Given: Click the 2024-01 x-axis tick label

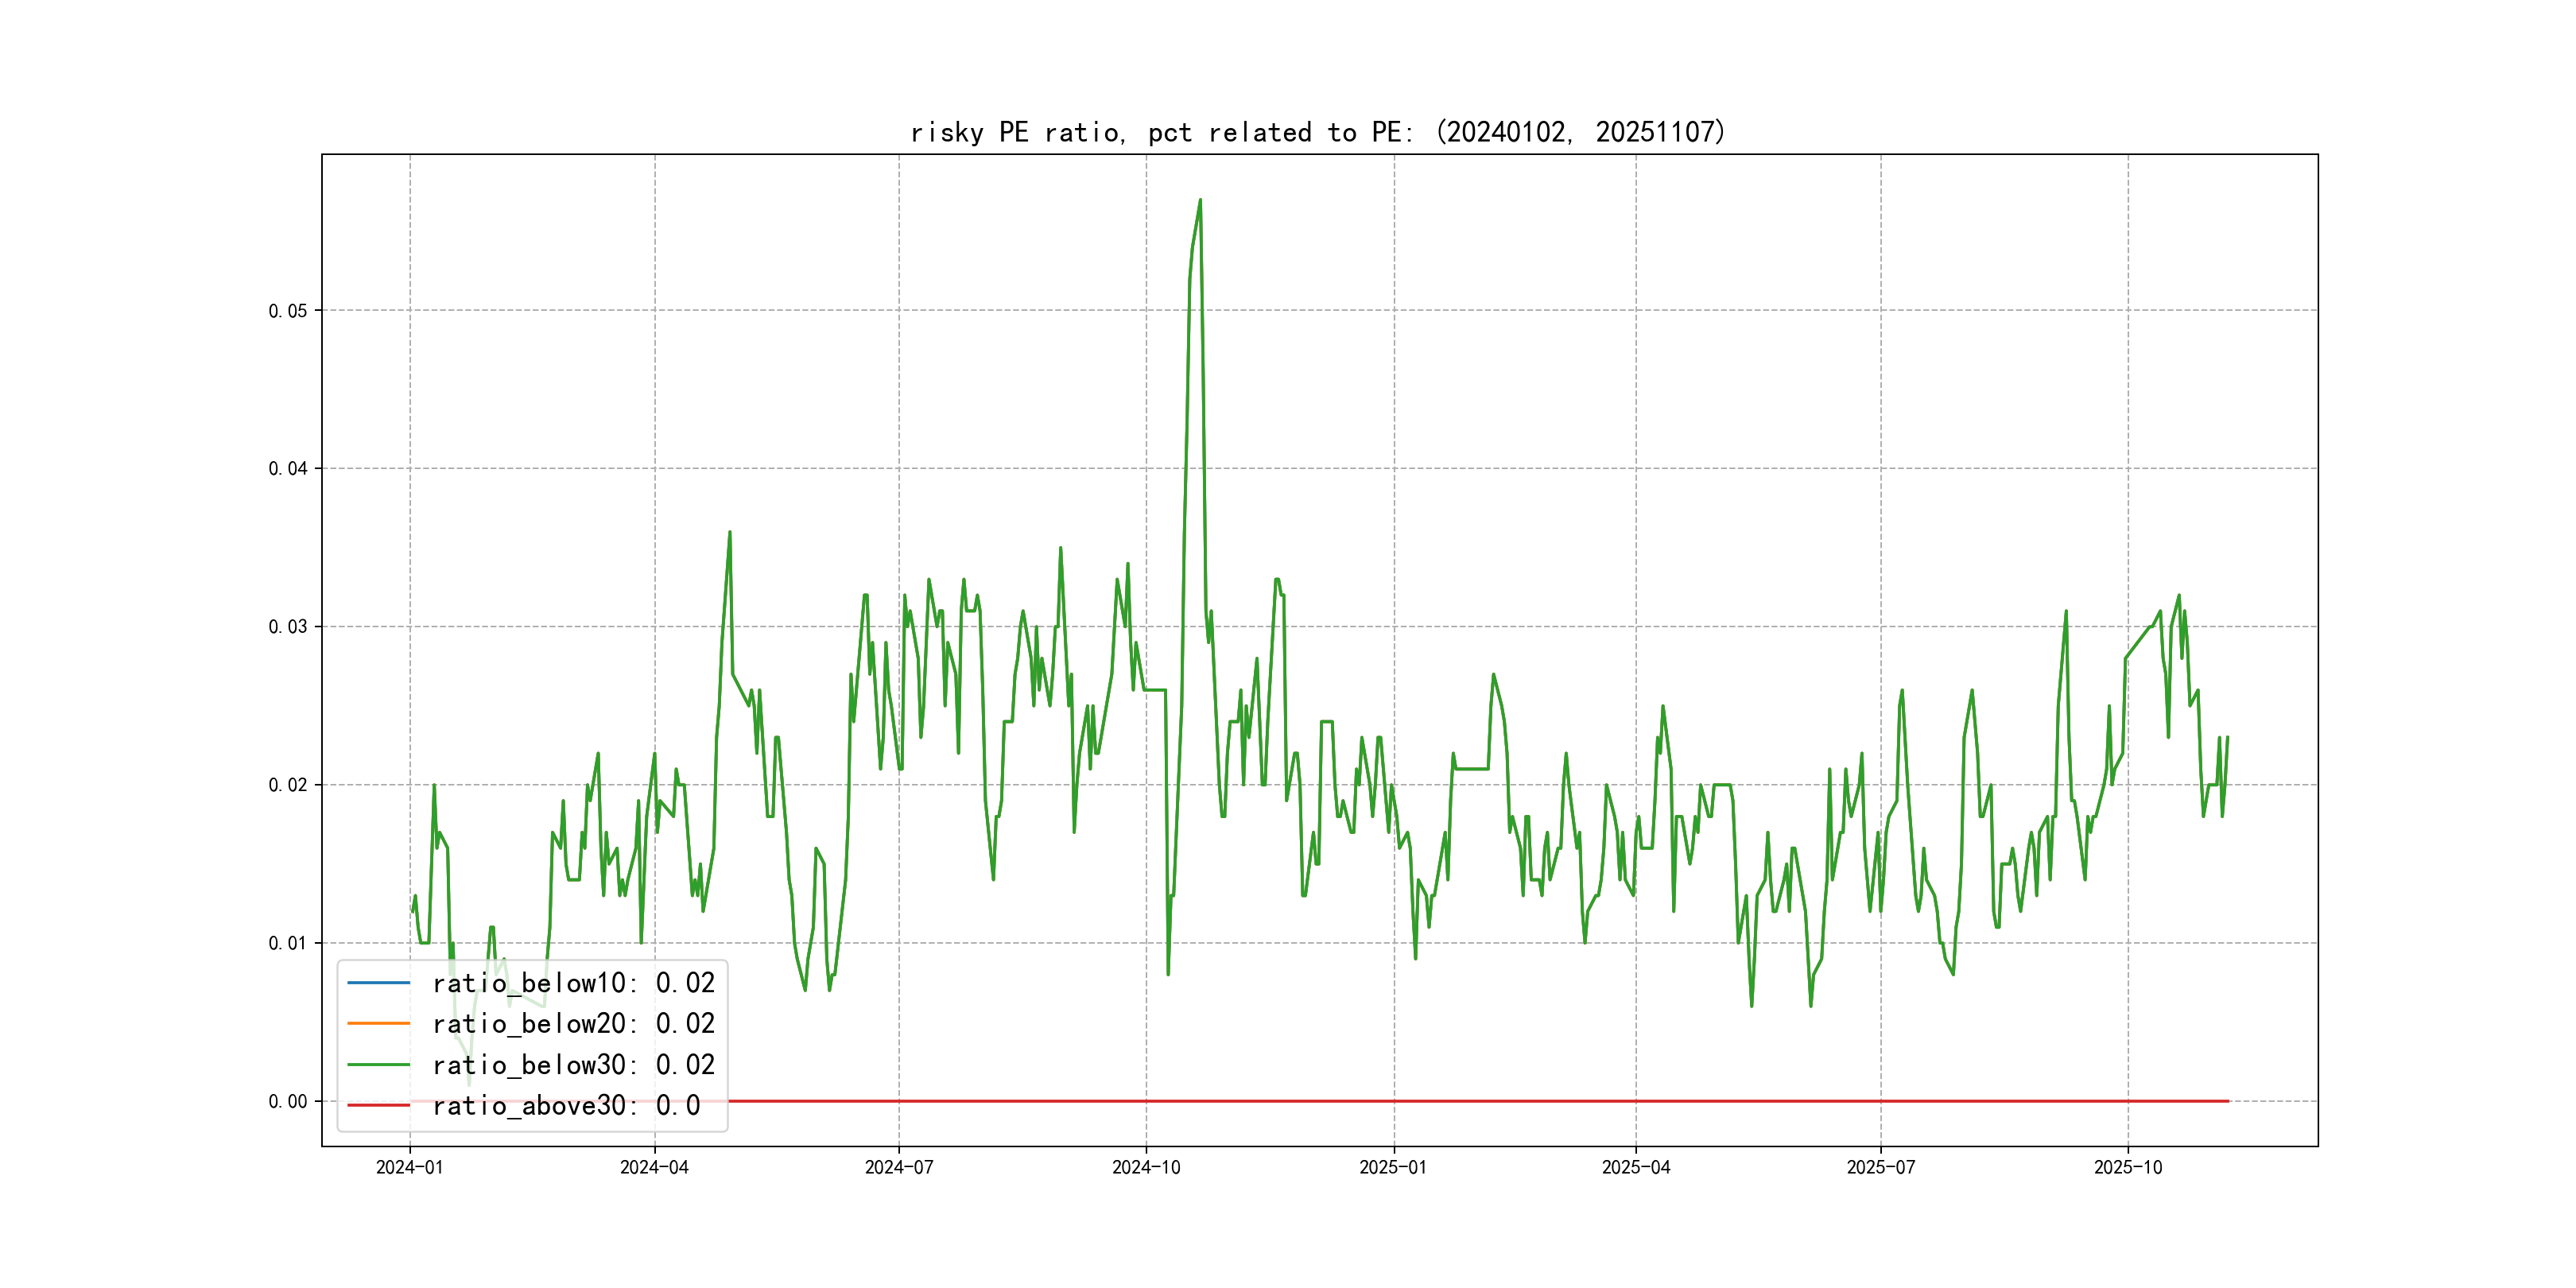Looking at the screenshot, I should pos(409,1168).
